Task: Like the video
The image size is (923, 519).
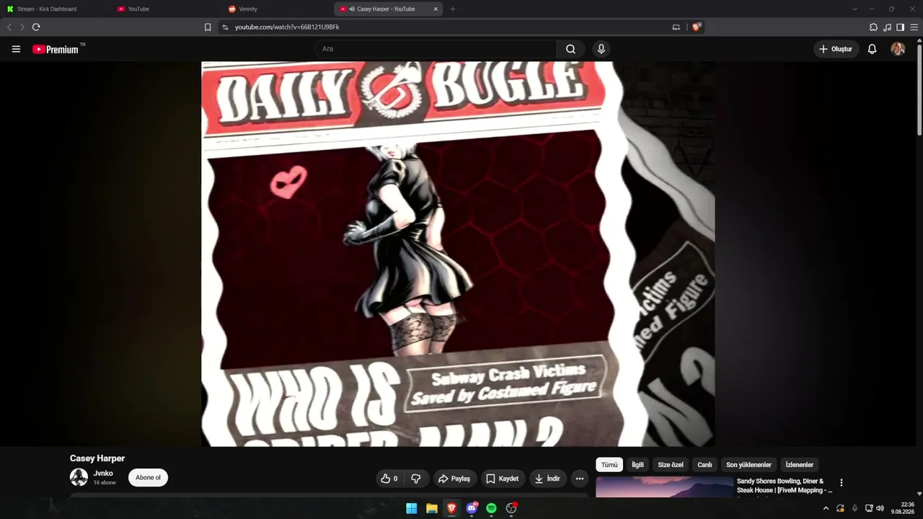Action: pyautogui.click(x=389, y=479)
